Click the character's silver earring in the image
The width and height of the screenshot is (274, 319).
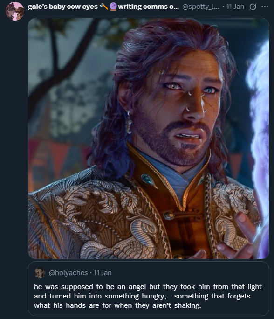[x=129, y=122]
